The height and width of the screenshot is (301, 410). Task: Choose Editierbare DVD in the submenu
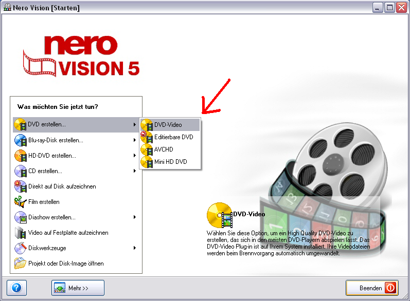click(173, 137)
